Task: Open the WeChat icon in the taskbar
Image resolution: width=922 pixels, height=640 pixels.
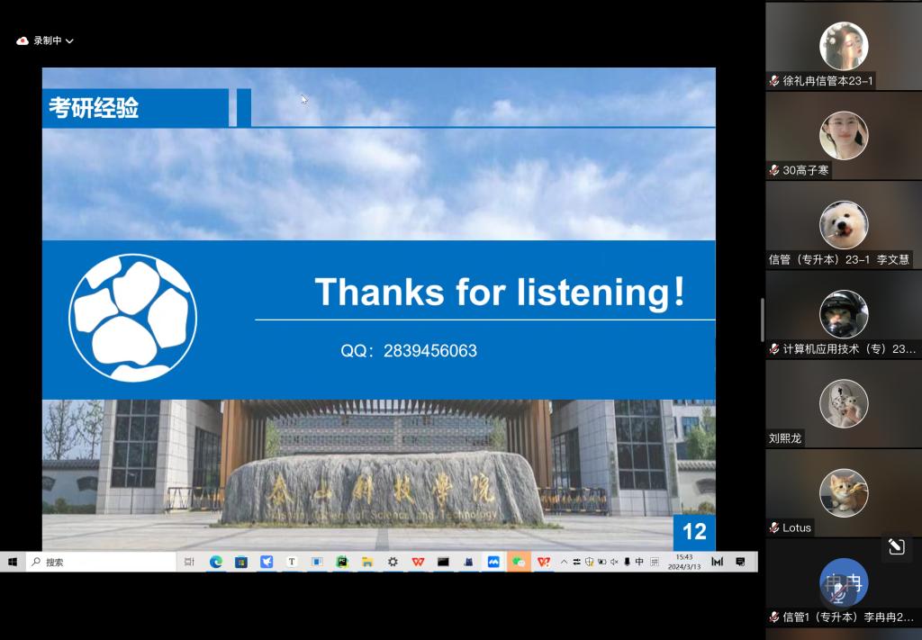Action: click(x=519, y=562)
